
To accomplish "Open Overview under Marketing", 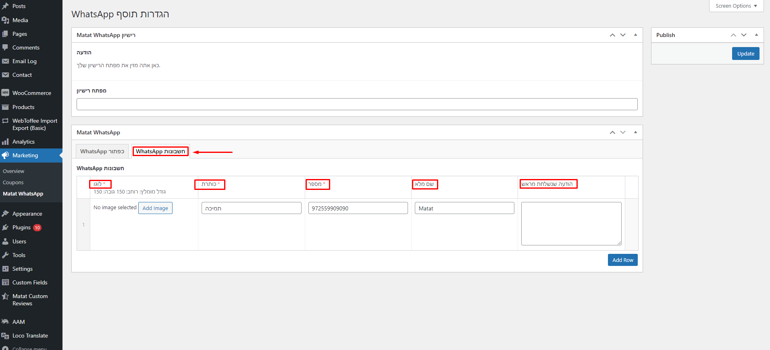I will pos(13,171).
